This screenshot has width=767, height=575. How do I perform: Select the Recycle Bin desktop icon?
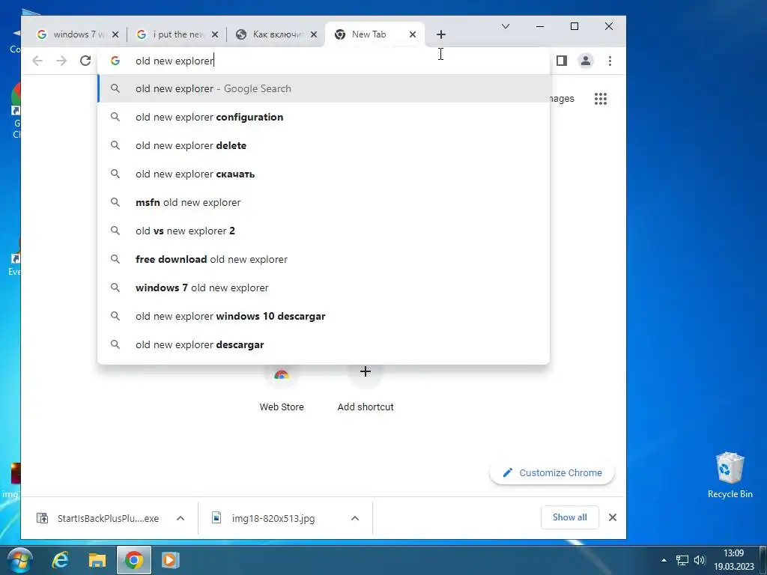[x=730, y=475]
